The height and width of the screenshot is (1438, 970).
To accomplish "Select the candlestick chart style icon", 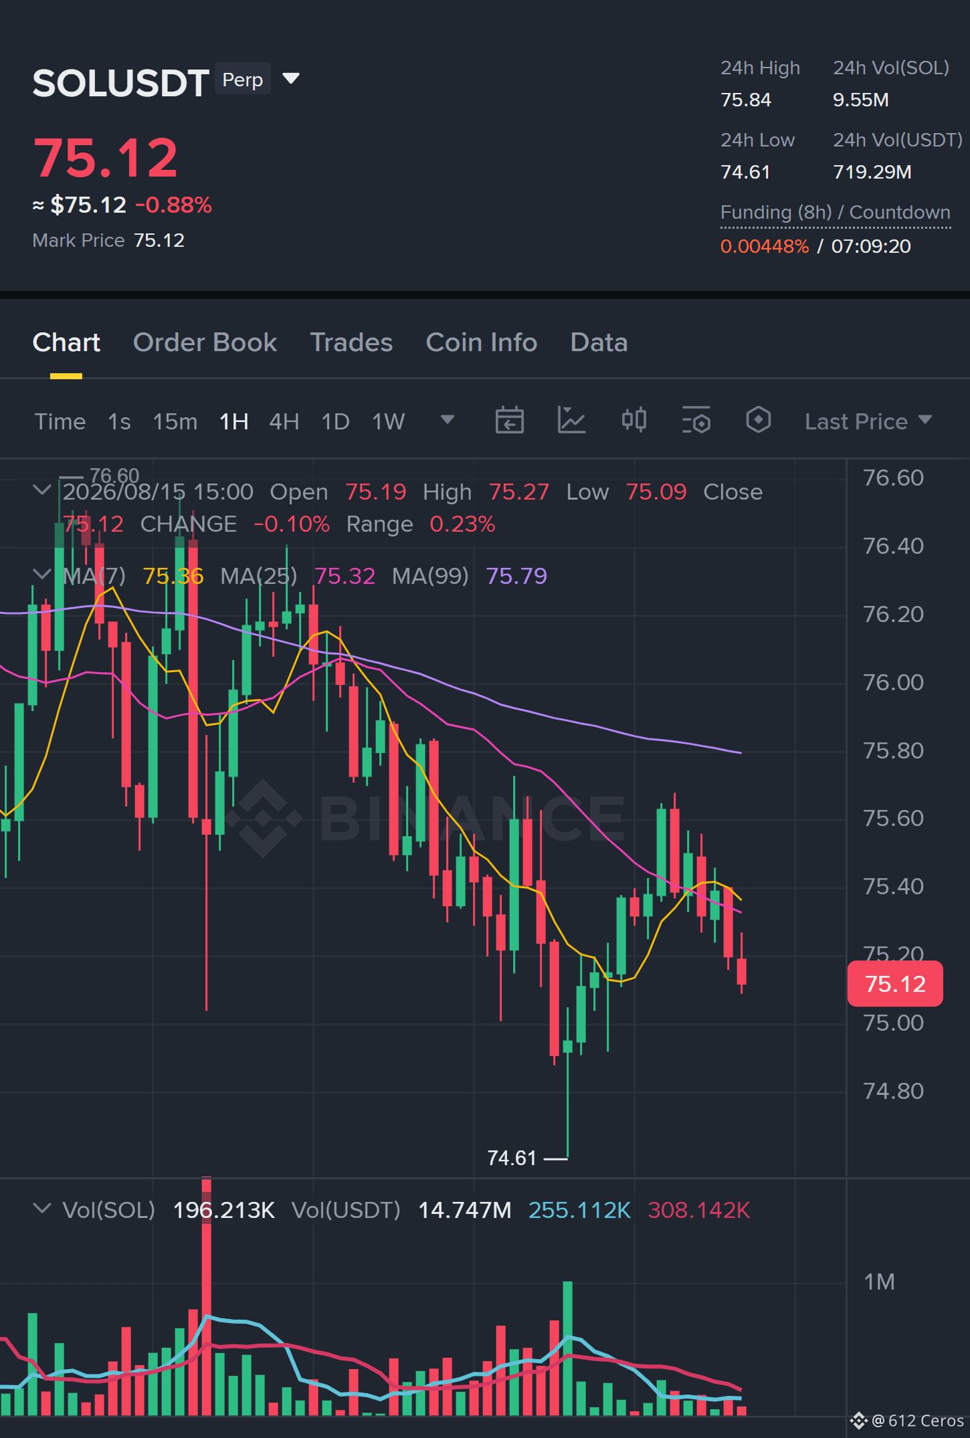I will click(x=634, y=421).
